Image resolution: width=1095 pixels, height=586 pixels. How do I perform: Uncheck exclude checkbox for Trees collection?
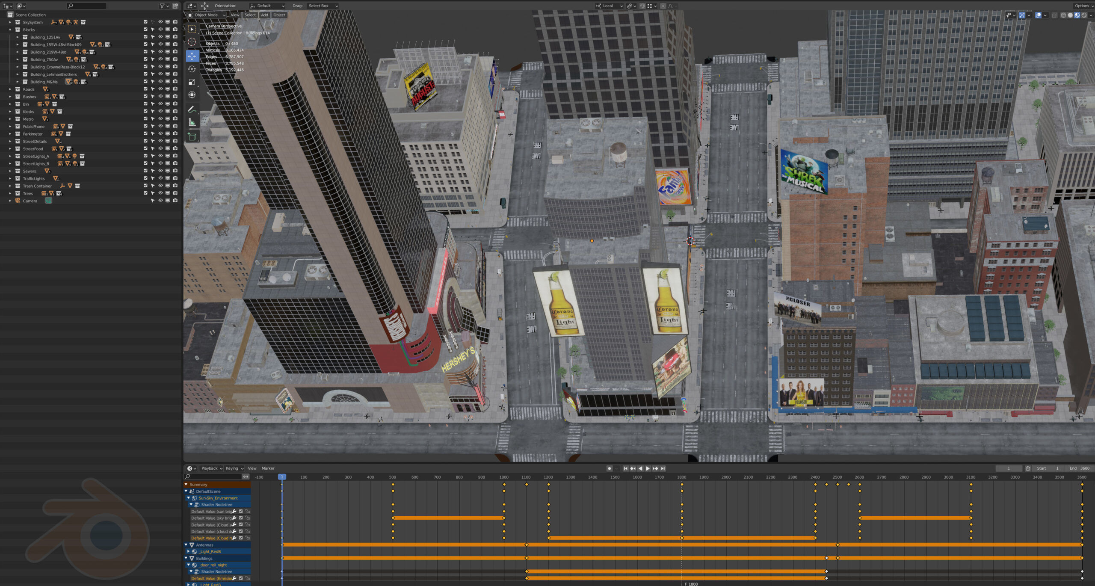pyautogui.click(x=145, y=193)
